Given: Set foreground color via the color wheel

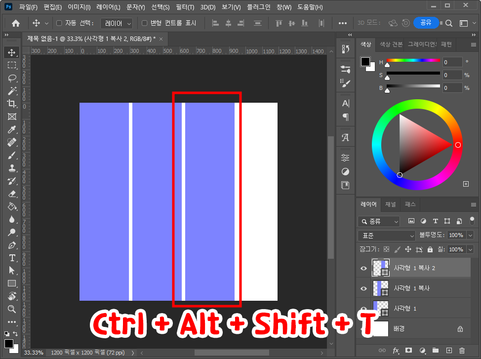Looking at the screenshot, I should [x=417, y=145].
